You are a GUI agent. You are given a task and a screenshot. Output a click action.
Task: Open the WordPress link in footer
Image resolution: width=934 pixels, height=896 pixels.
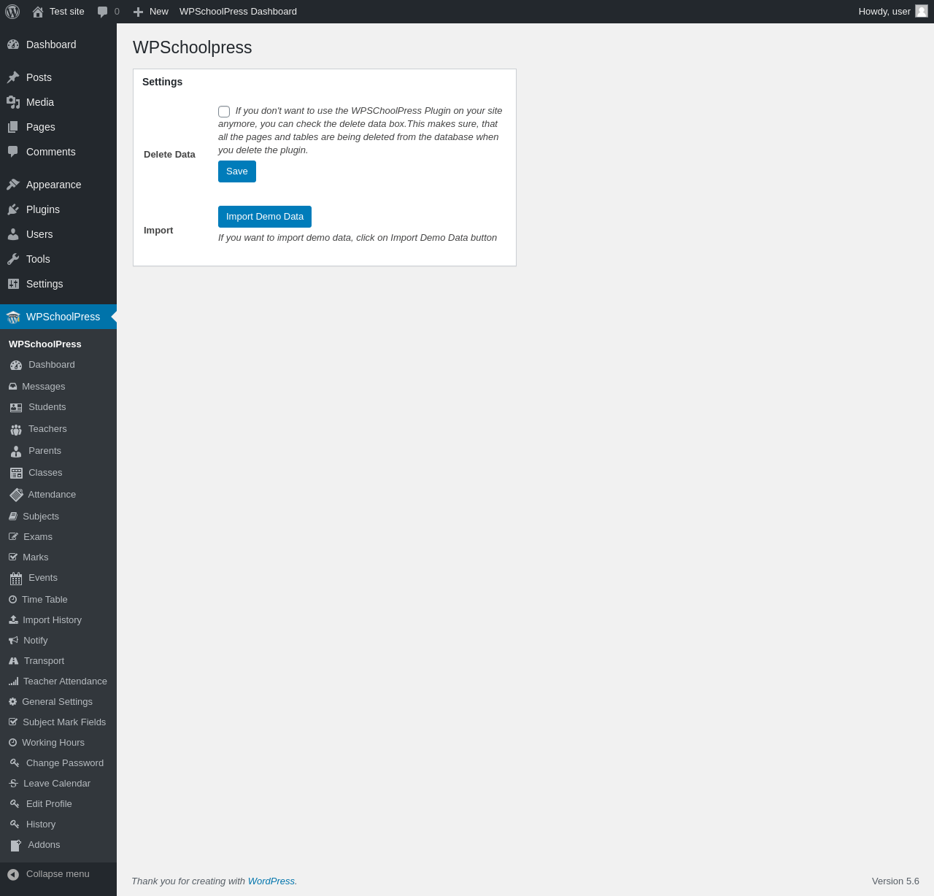coord(271,881)
